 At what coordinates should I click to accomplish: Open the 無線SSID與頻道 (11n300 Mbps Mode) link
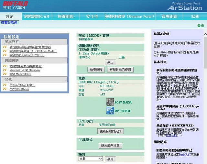[x=33, y=51]
